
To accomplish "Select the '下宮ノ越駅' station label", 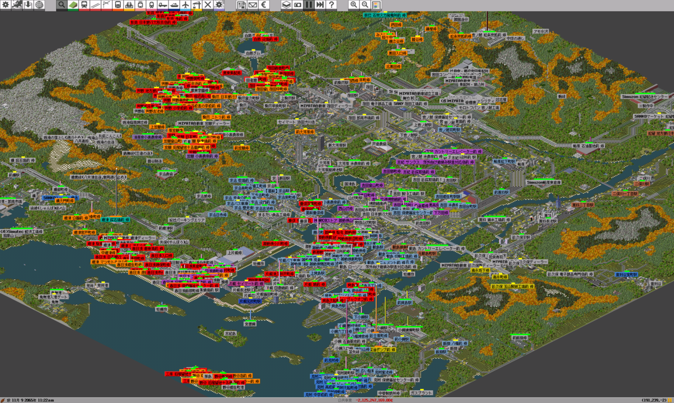I will pyautogui.click(x=408, y=135).
